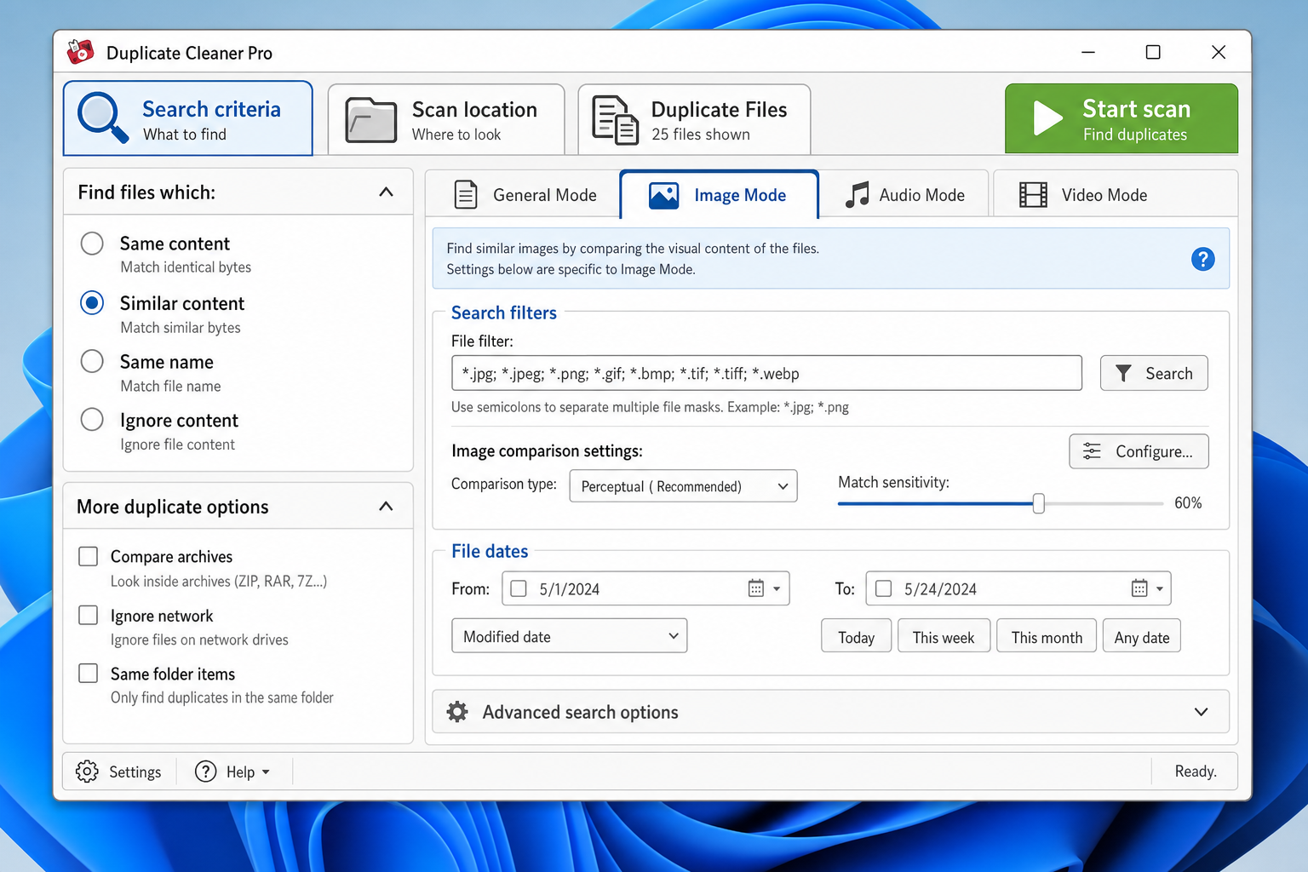The width and height of the screenshot is (1308, 872).
Task: Enable the Compare archives checkbox
Action: click(88, 556)
